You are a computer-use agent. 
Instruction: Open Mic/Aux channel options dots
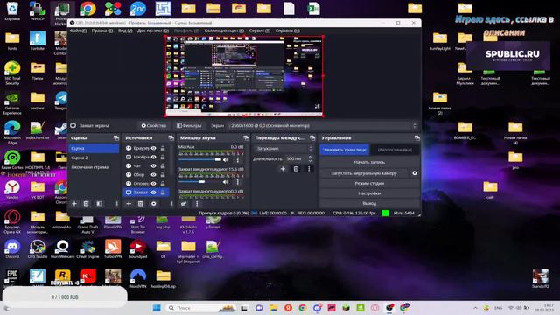238,159
